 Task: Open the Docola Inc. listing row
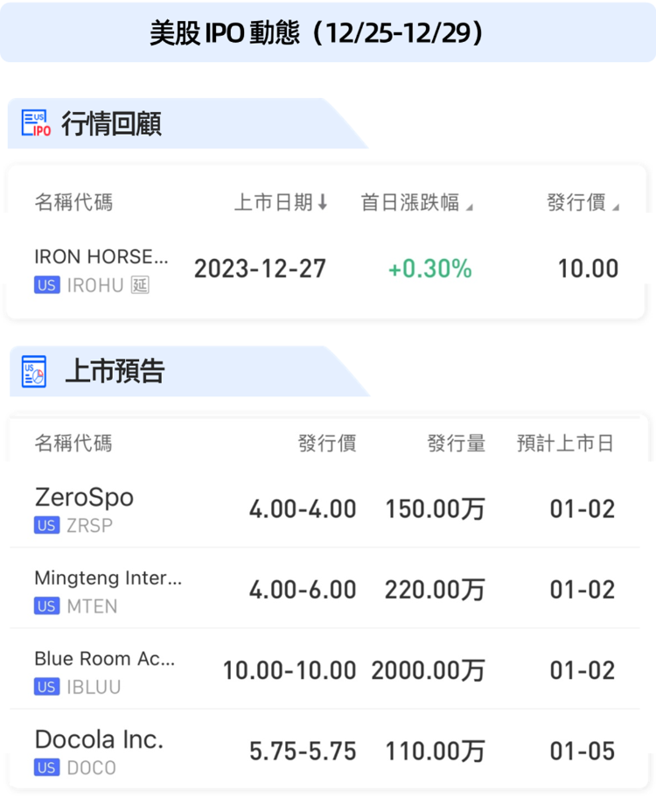click(x=99, y=739)
